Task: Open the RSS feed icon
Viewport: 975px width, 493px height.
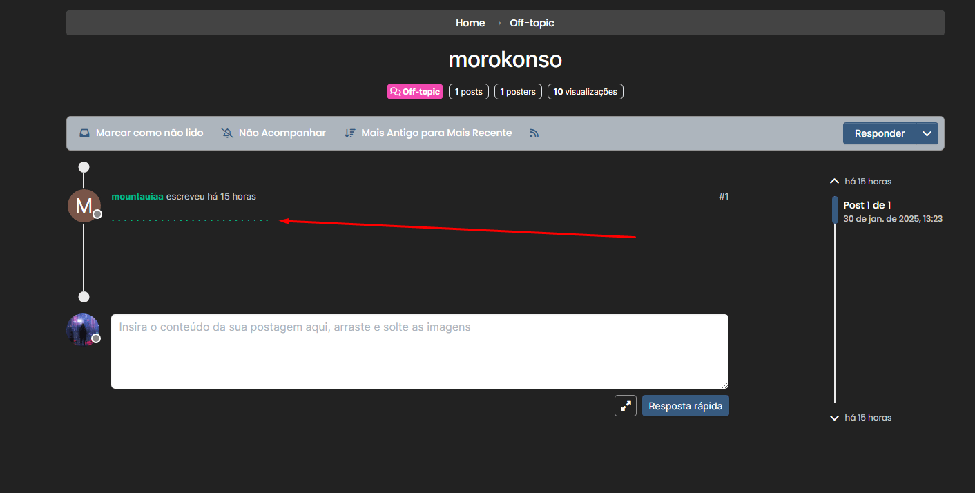Action: 534,133
